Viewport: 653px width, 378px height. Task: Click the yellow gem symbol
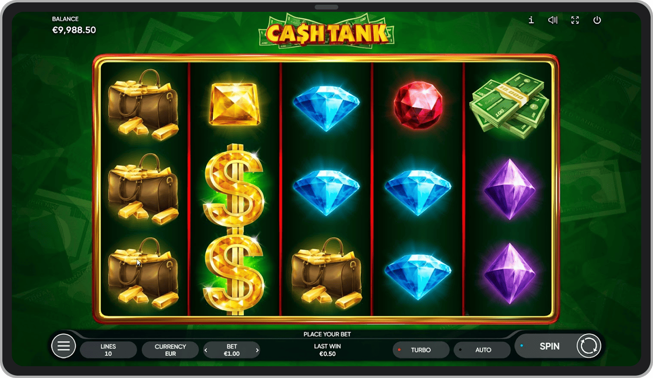point(234,104)
